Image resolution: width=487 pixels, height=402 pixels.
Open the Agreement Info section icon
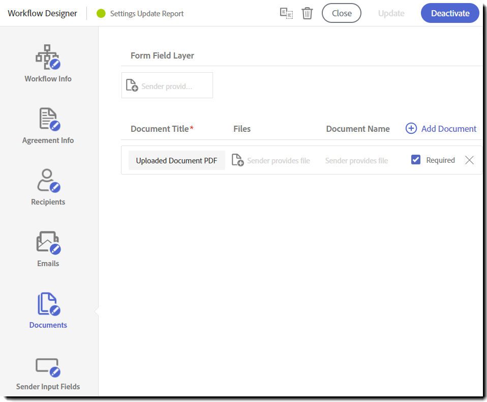48,119
